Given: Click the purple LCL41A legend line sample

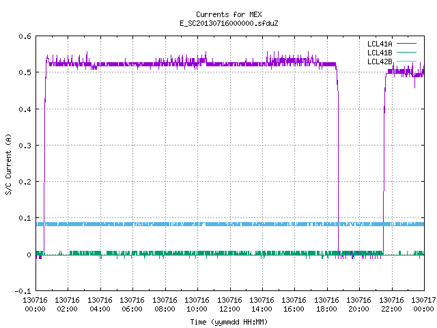Looking at the screenshot, I should coord(406,44).
